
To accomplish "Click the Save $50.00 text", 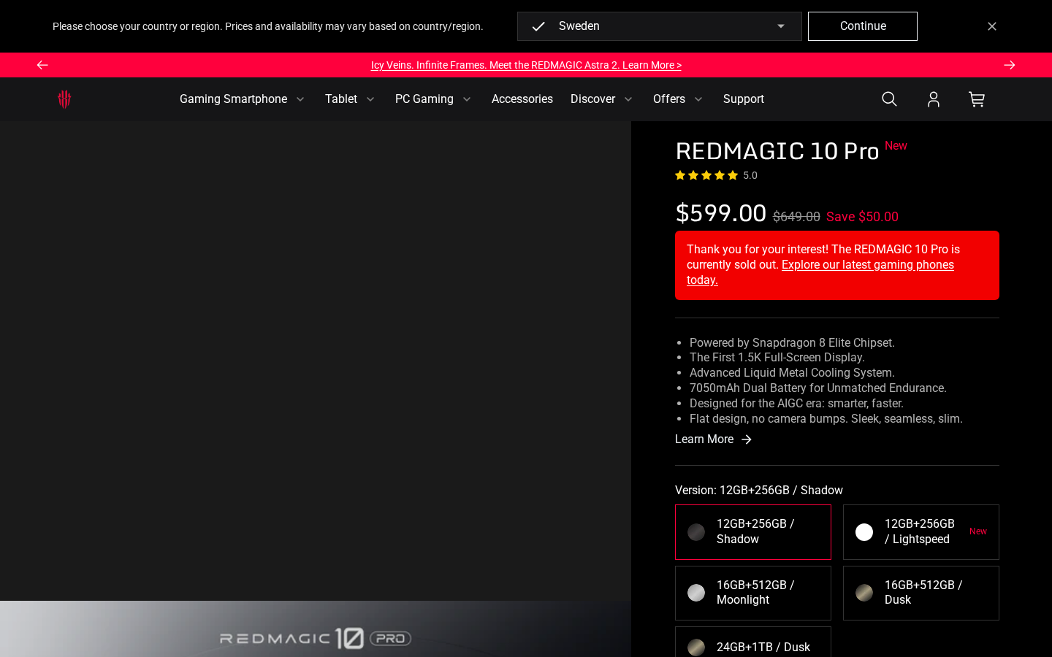I will tap(862, 217).
